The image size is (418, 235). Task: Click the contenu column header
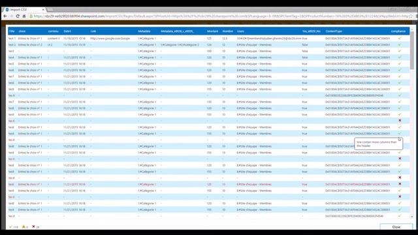[53, 31]
